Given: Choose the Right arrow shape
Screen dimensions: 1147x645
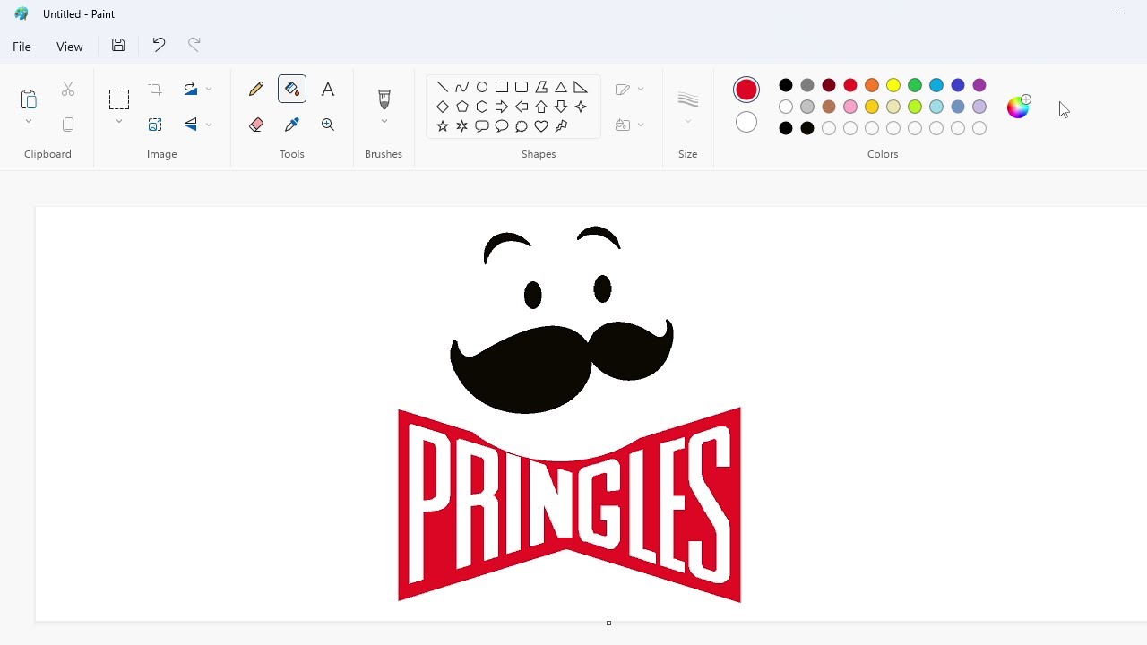Looking at the screenshot, I should 502,107.
